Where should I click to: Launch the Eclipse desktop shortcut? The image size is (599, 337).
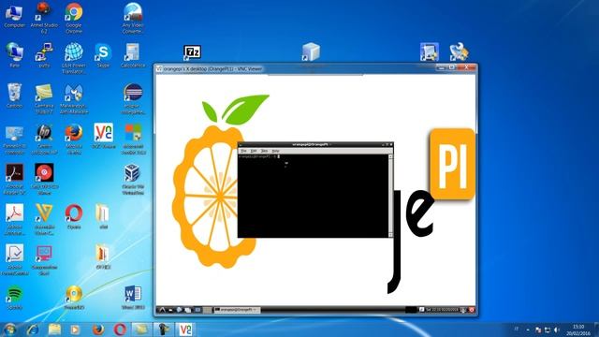tap(133, 98)
